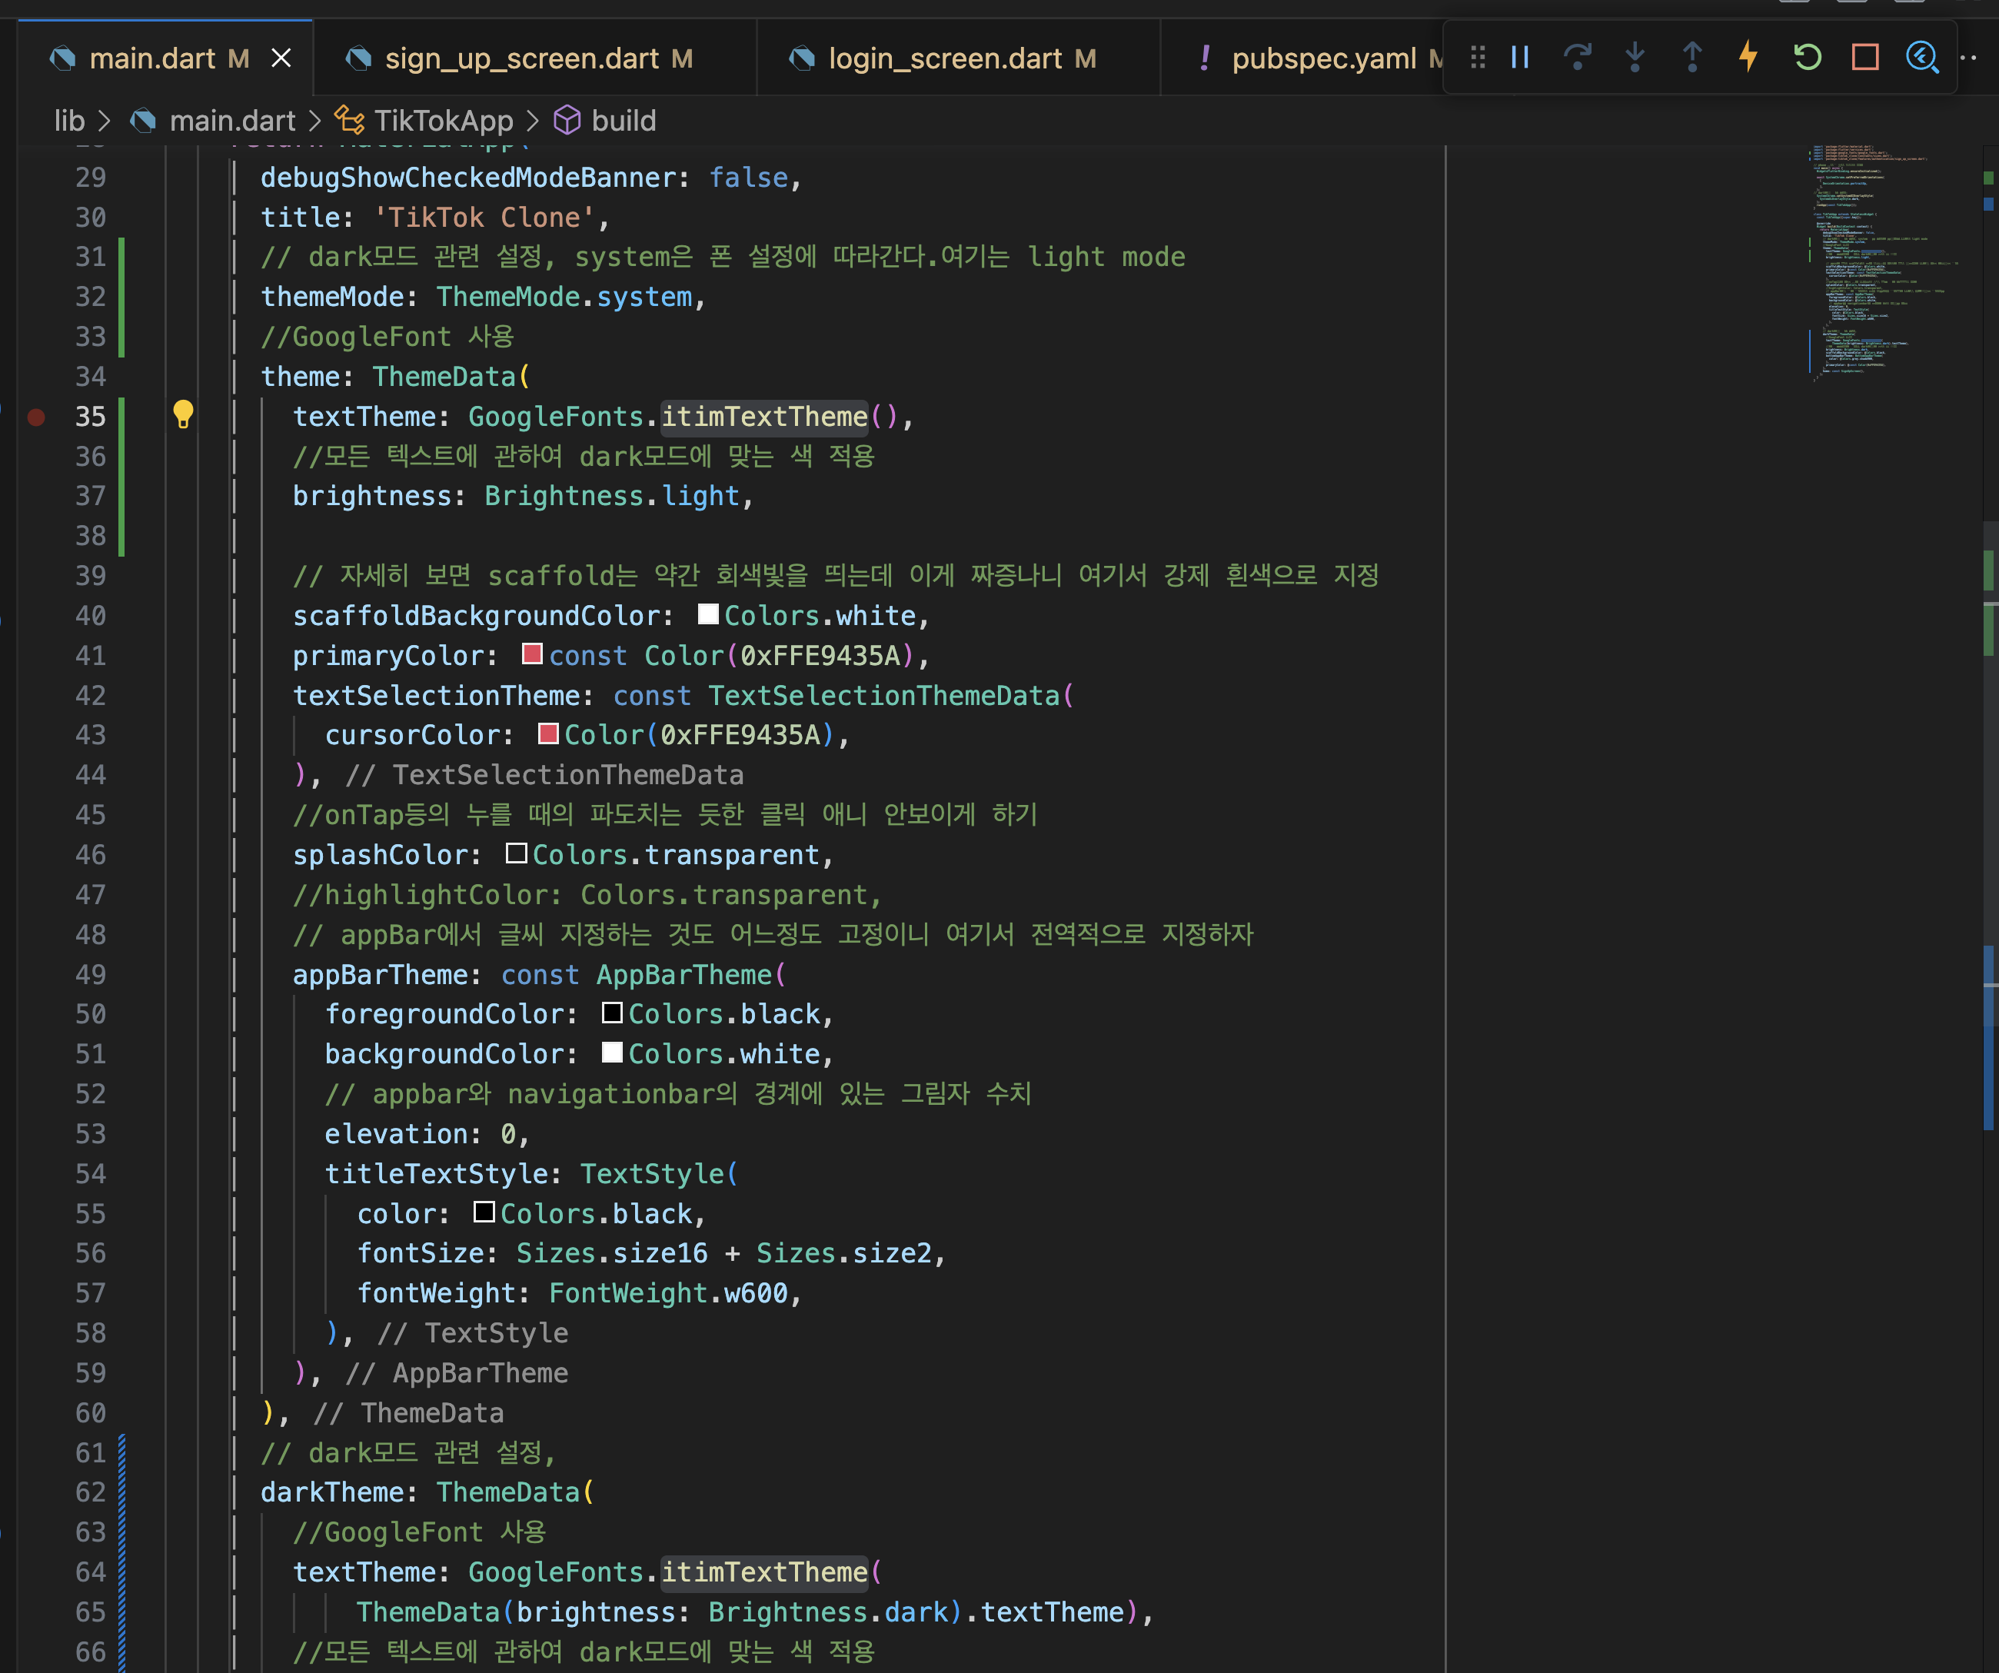This screenshot has width=1999, height=1673.
Task: Toggle the breakpoint on line 35
Action: [x=36, y=417]
